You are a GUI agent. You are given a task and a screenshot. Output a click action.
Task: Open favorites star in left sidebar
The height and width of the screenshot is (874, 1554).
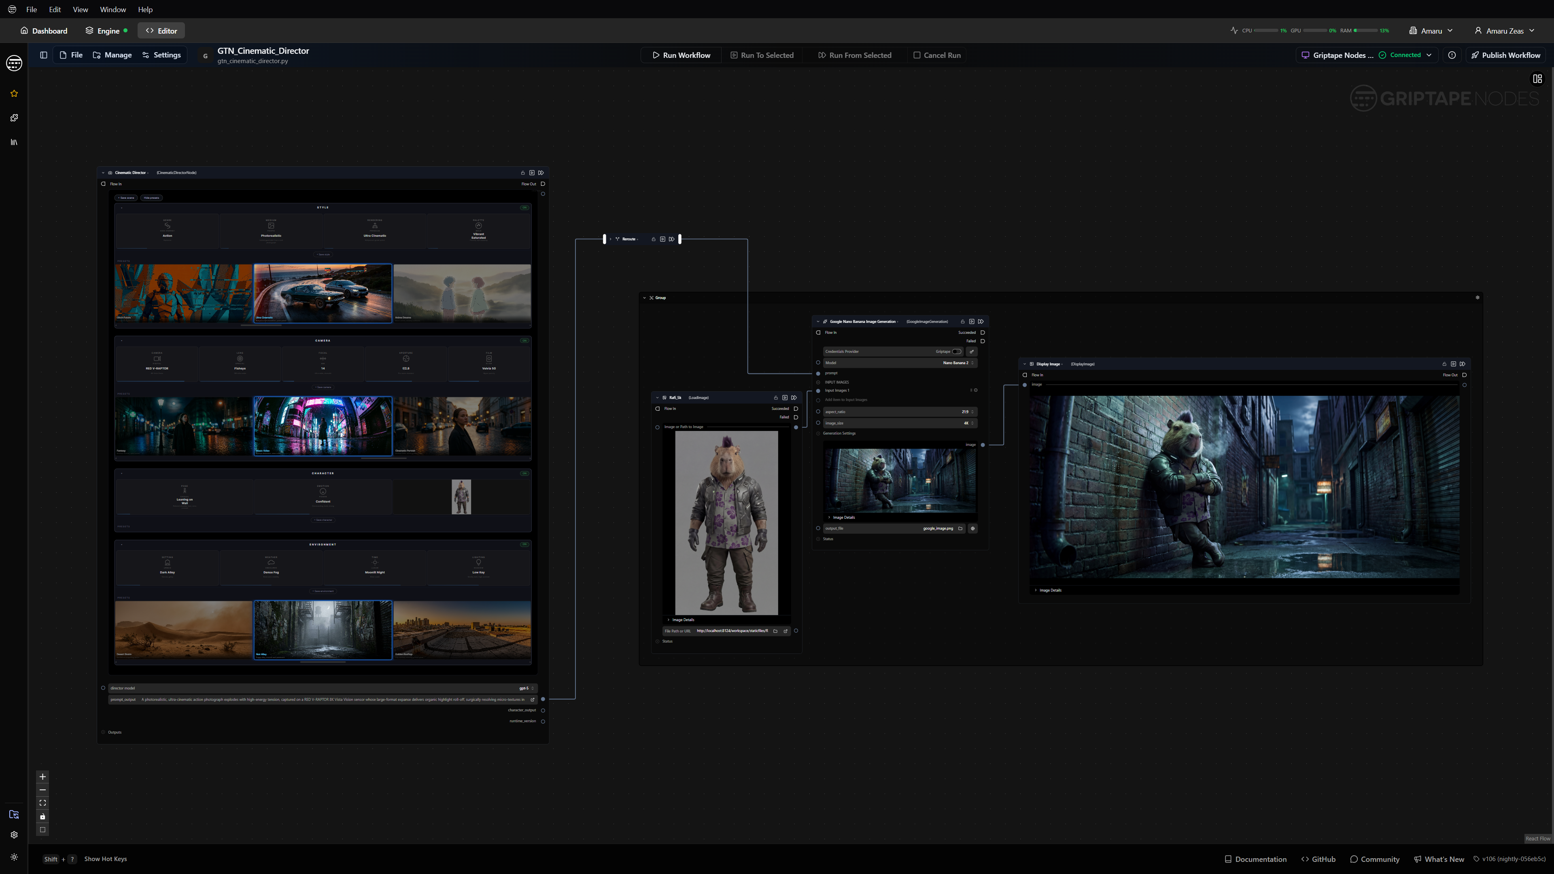coord(14,93)
